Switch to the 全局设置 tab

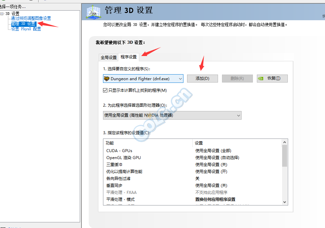coord(109,57)
